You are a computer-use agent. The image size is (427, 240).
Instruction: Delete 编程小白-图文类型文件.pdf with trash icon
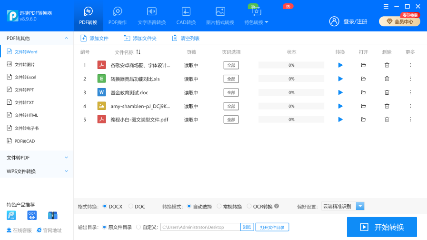click(x=387, y=120)
